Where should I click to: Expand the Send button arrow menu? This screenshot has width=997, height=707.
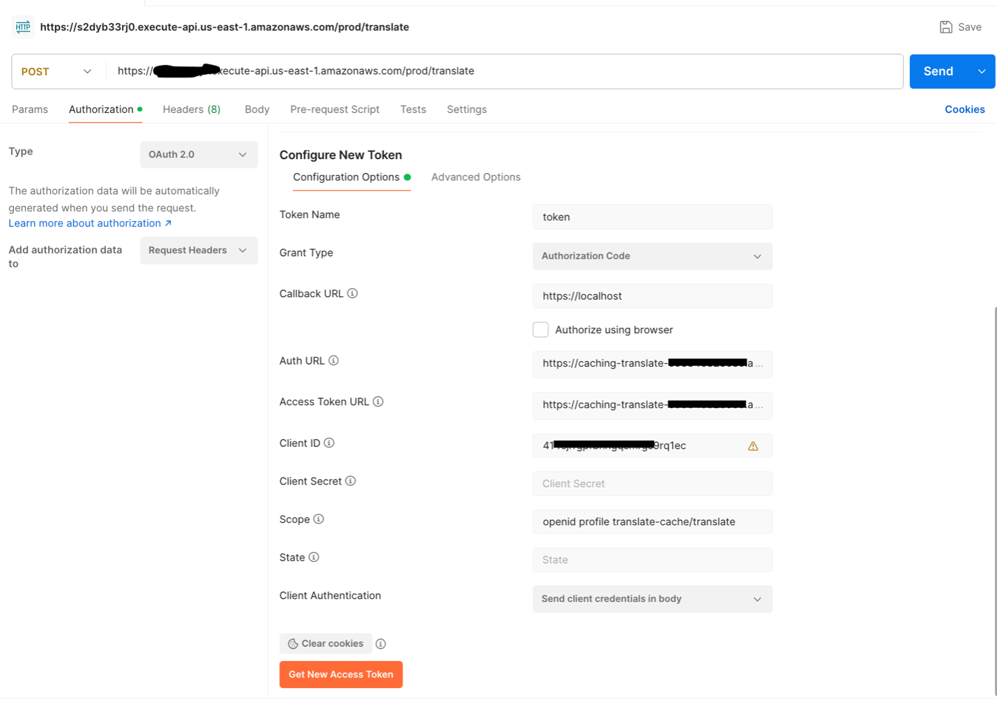982,71
